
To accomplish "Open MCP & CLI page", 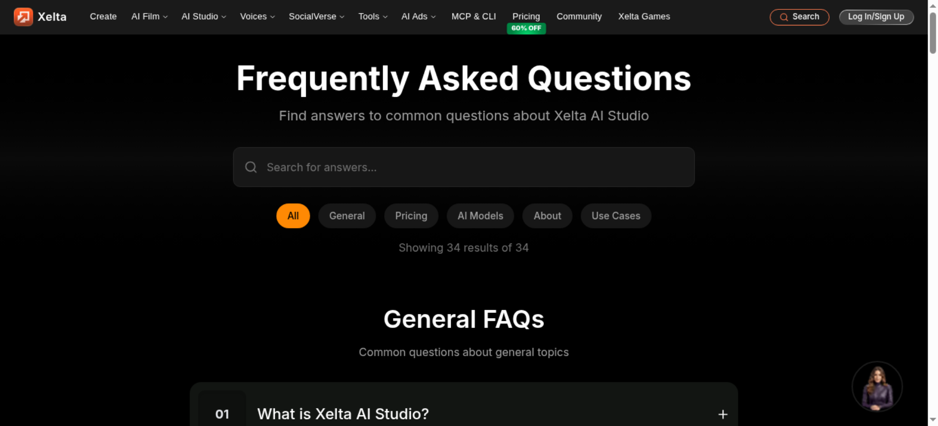I will click(x=474, y=16).
